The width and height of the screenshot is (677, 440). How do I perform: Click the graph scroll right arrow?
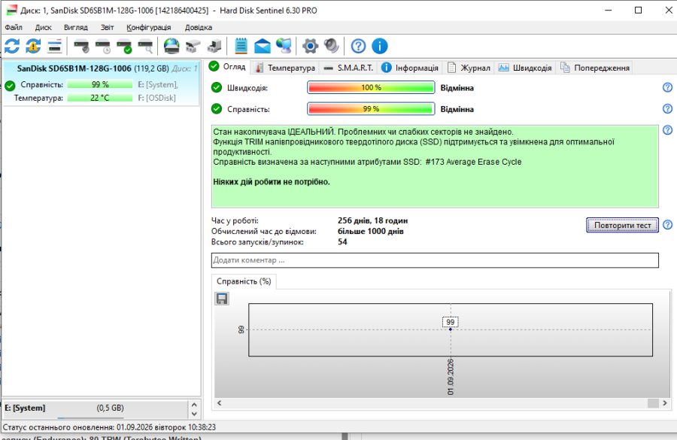[665, 403]
